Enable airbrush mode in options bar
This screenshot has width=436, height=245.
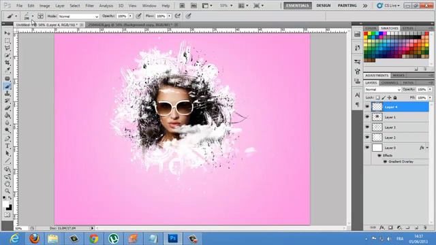[x=177, y=16]
